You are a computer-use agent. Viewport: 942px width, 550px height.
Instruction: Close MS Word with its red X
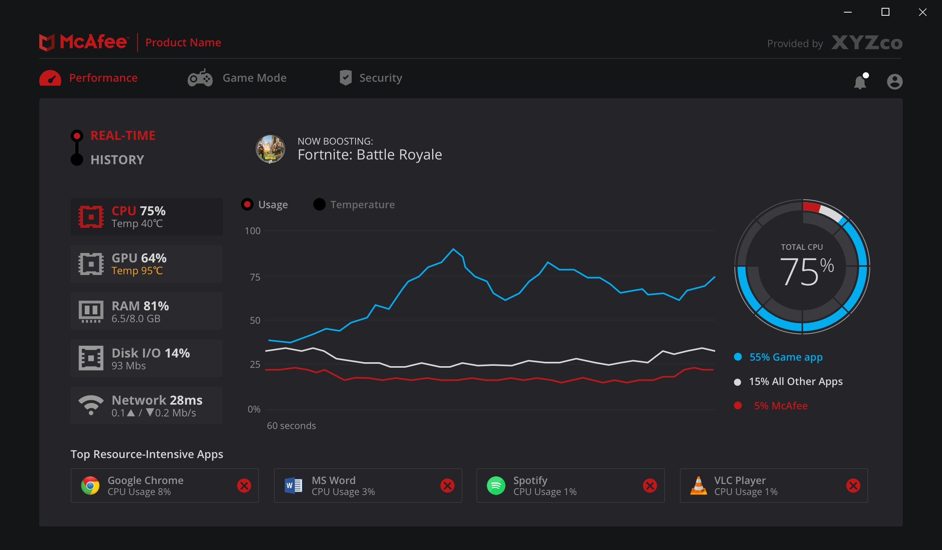447,486
